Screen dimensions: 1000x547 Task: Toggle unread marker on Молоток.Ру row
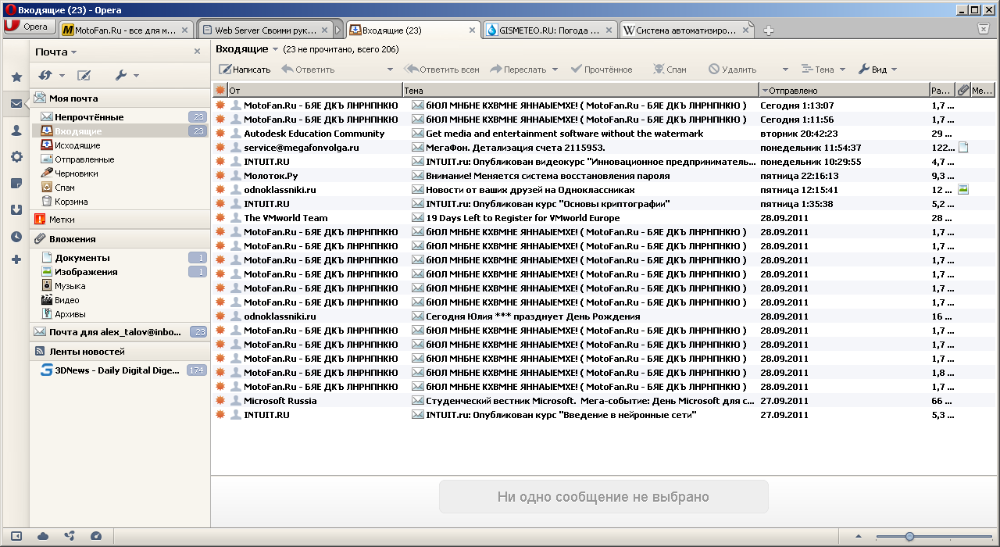[220, 176]
